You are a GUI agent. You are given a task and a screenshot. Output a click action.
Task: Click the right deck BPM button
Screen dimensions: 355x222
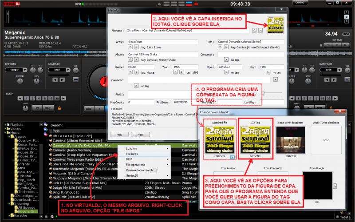click(346, 34)
